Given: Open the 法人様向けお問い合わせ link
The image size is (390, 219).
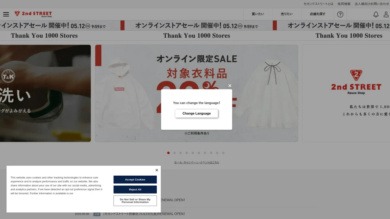Looking at the screenshot, I should (372, 4).
